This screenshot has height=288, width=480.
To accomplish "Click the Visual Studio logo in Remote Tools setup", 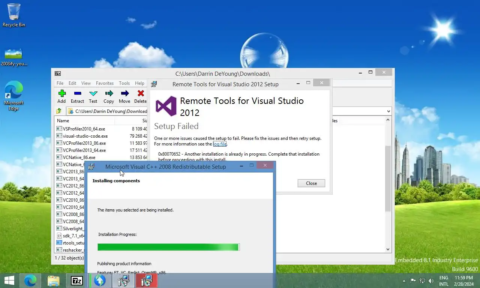I will coord(166,106).
